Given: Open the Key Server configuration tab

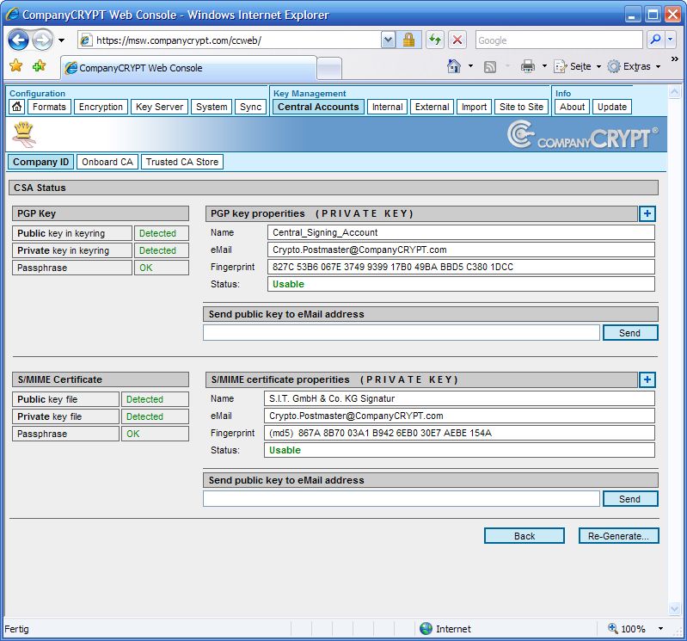Looking at the screenshot, I should click(x=159, y=107).
